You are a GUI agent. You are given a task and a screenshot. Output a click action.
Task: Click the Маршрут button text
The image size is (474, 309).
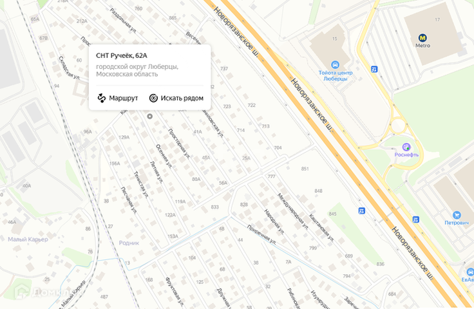[x=124, y=98]
